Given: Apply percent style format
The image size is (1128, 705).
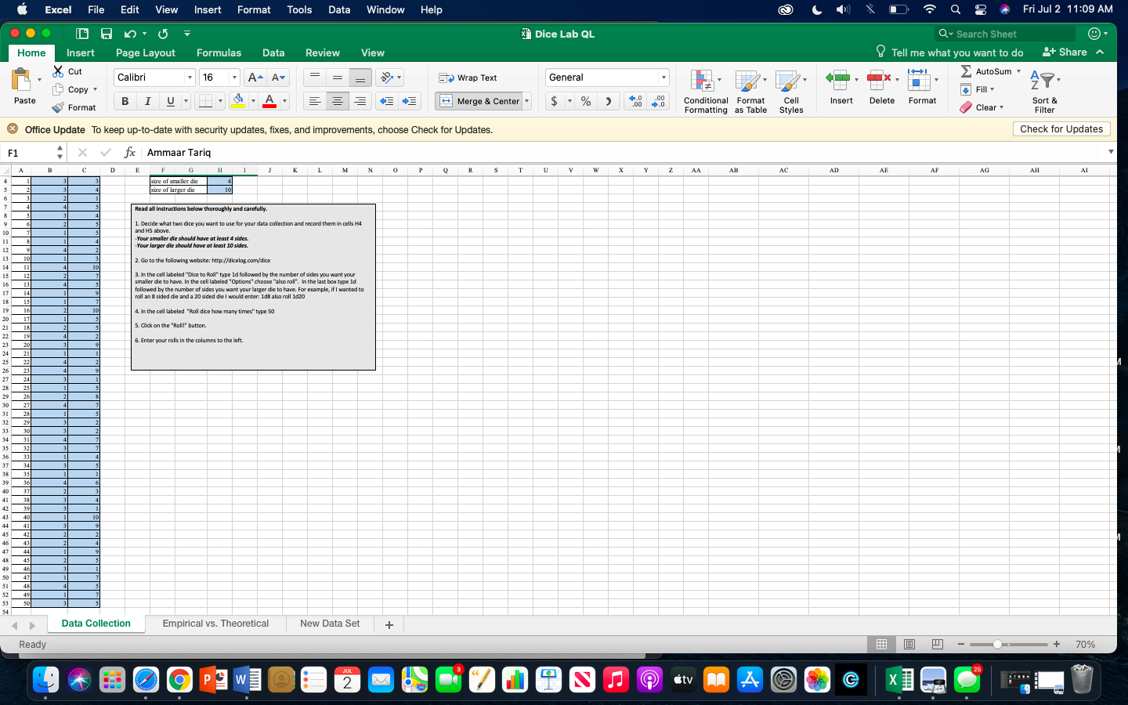Looking at the screenshot, I should tap(585, 101).
